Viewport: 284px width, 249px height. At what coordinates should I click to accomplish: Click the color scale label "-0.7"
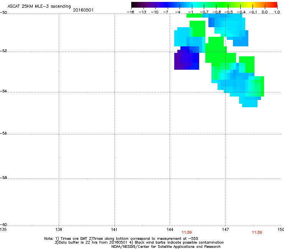[204, 12]
